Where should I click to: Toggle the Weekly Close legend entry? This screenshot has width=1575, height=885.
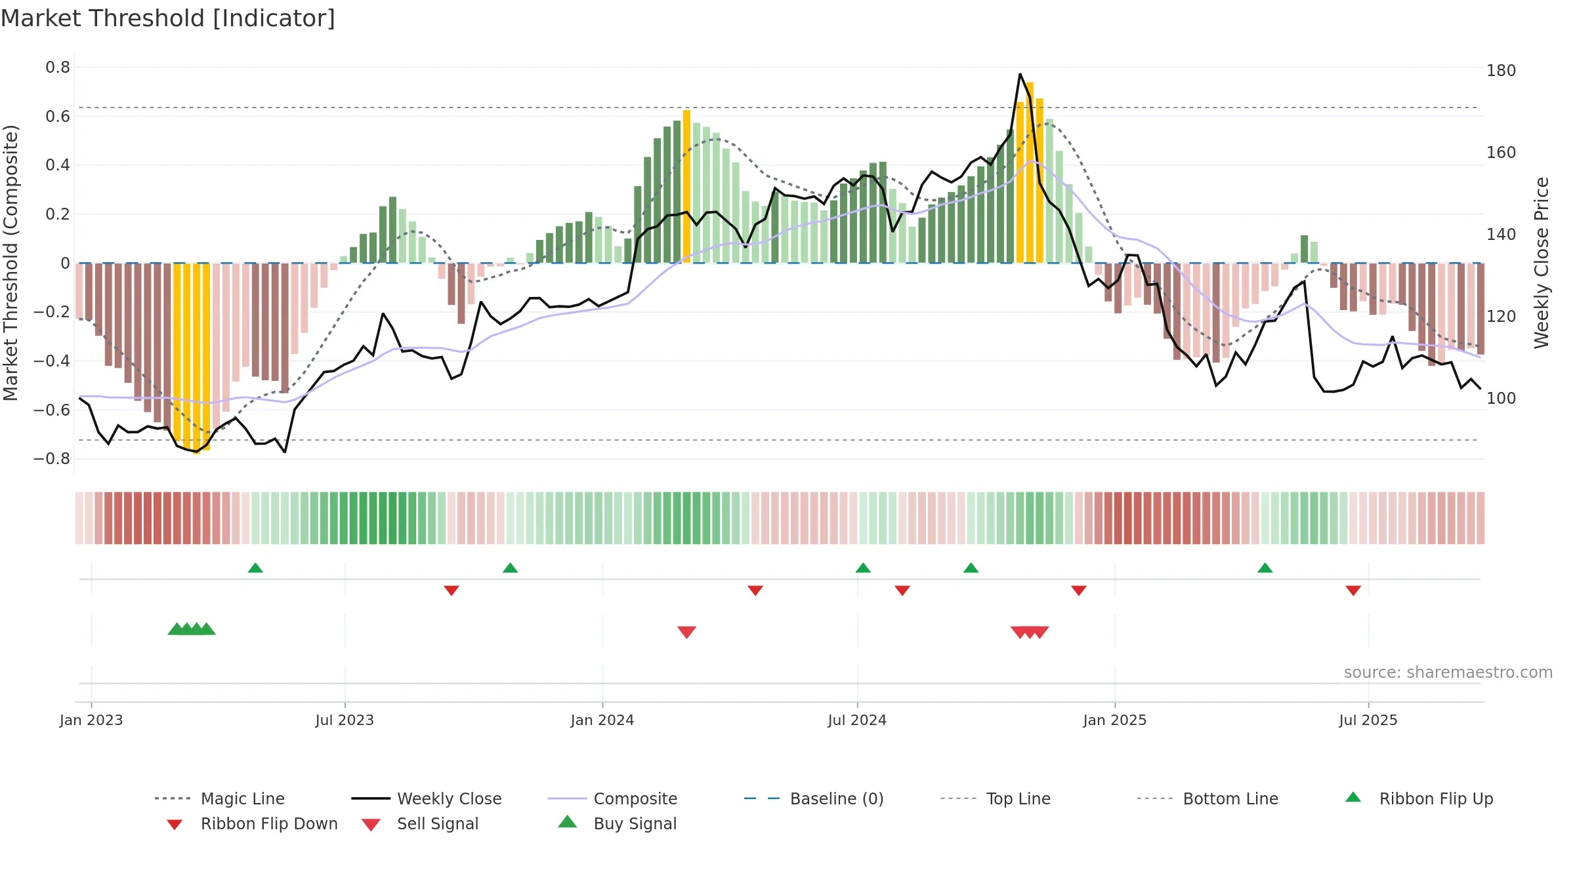pos(426,798)
